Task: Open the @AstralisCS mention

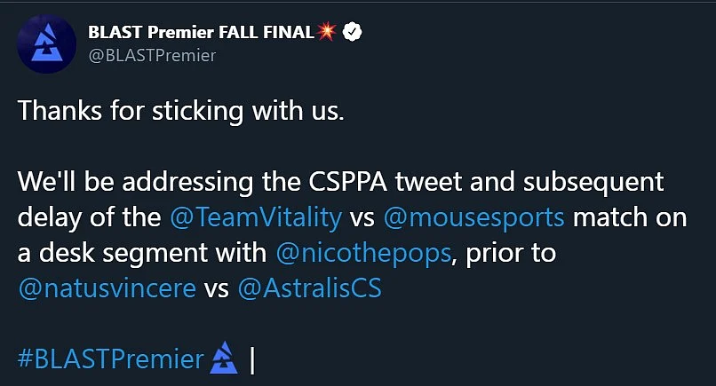Action: [x=310, y=288]
